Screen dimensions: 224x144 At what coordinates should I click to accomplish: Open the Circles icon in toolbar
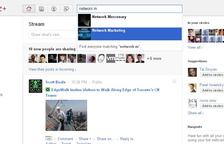click(66, 9)
